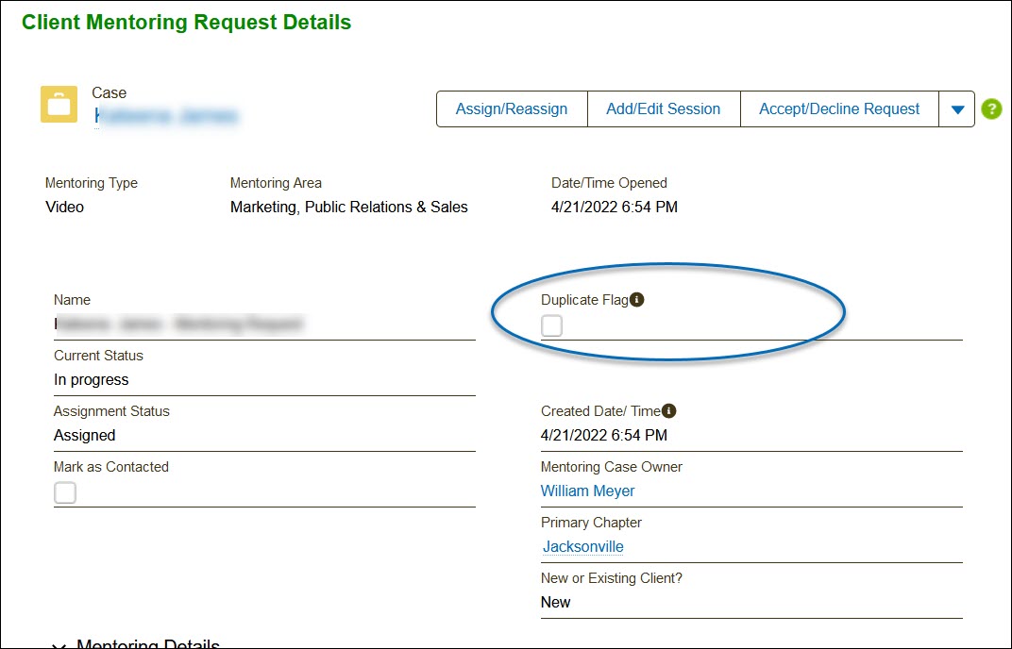Open the William Meyer case owner link
This screenshot has width=1012, height=649.
click(x=587, y=491)
